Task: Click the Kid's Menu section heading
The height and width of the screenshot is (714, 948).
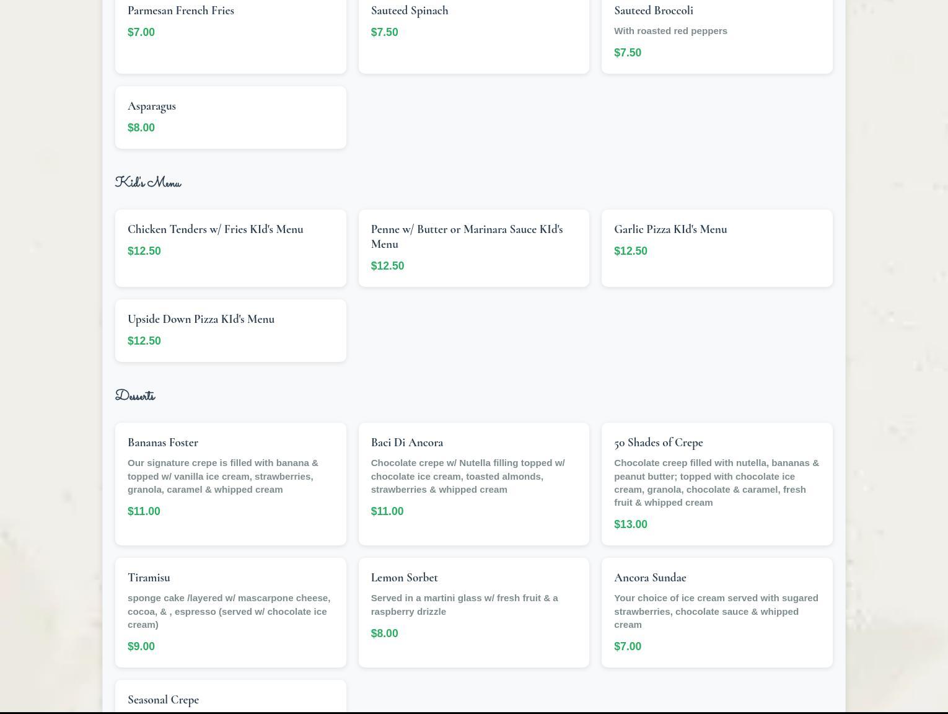Action: [x=148, y=183]
